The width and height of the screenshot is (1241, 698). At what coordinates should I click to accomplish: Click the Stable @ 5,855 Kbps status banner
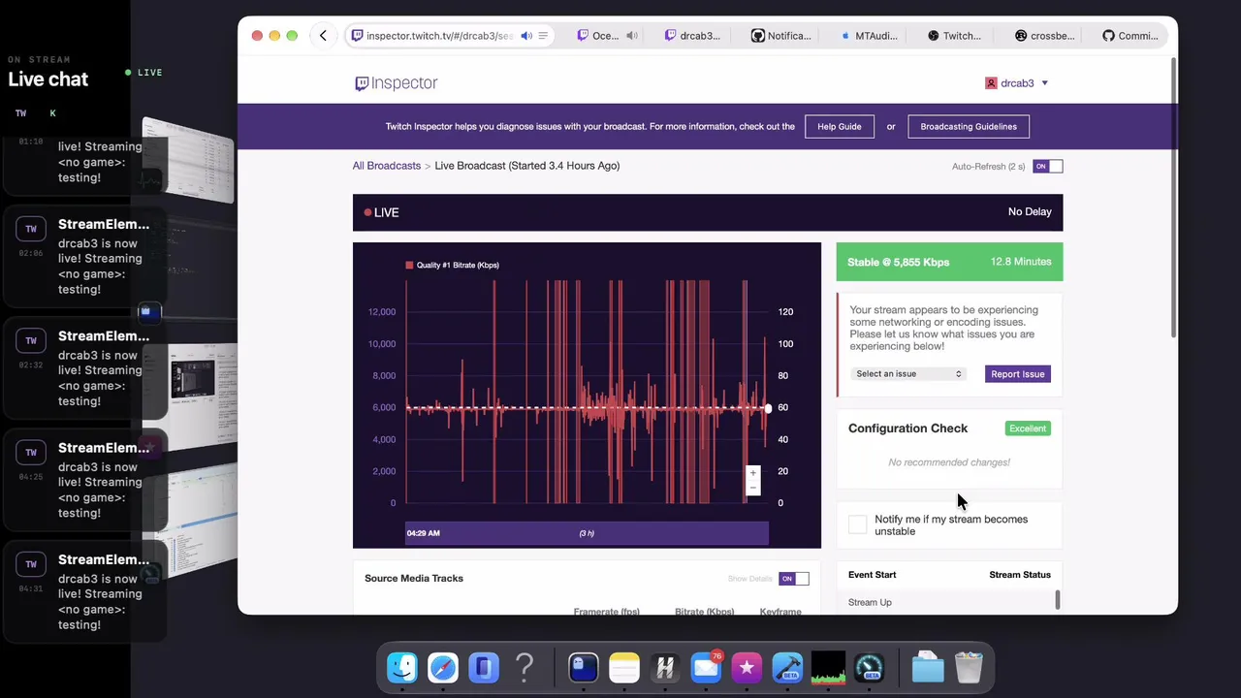(949, 262)
